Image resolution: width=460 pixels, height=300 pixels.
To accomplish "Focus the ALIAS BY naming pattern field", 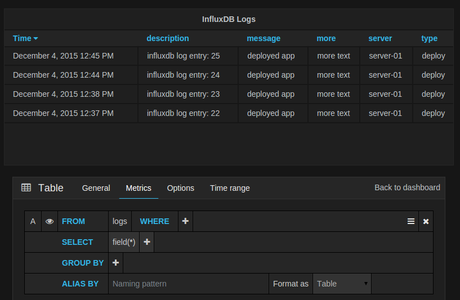I will pyautogui.click(x=188, y=284).
